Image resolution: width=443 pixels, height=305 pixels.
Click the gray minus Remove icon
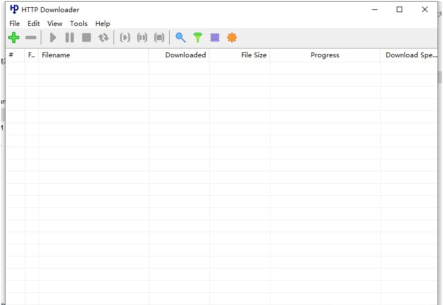[x=31, y=38]
